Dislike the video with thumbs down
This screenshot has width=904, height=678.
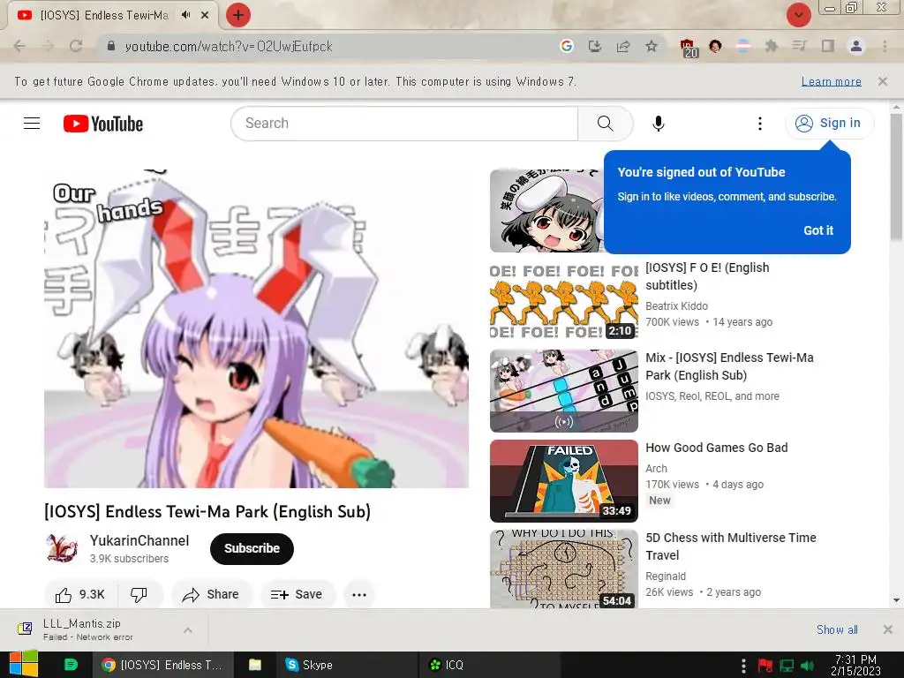[x=139, y=594]
